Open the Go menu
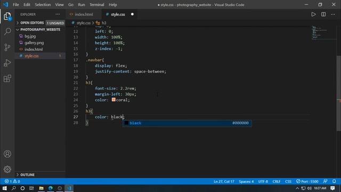Image resolution: width=341 pixels, height=192 pixels. pyautogui.click(x=71, y=5)
